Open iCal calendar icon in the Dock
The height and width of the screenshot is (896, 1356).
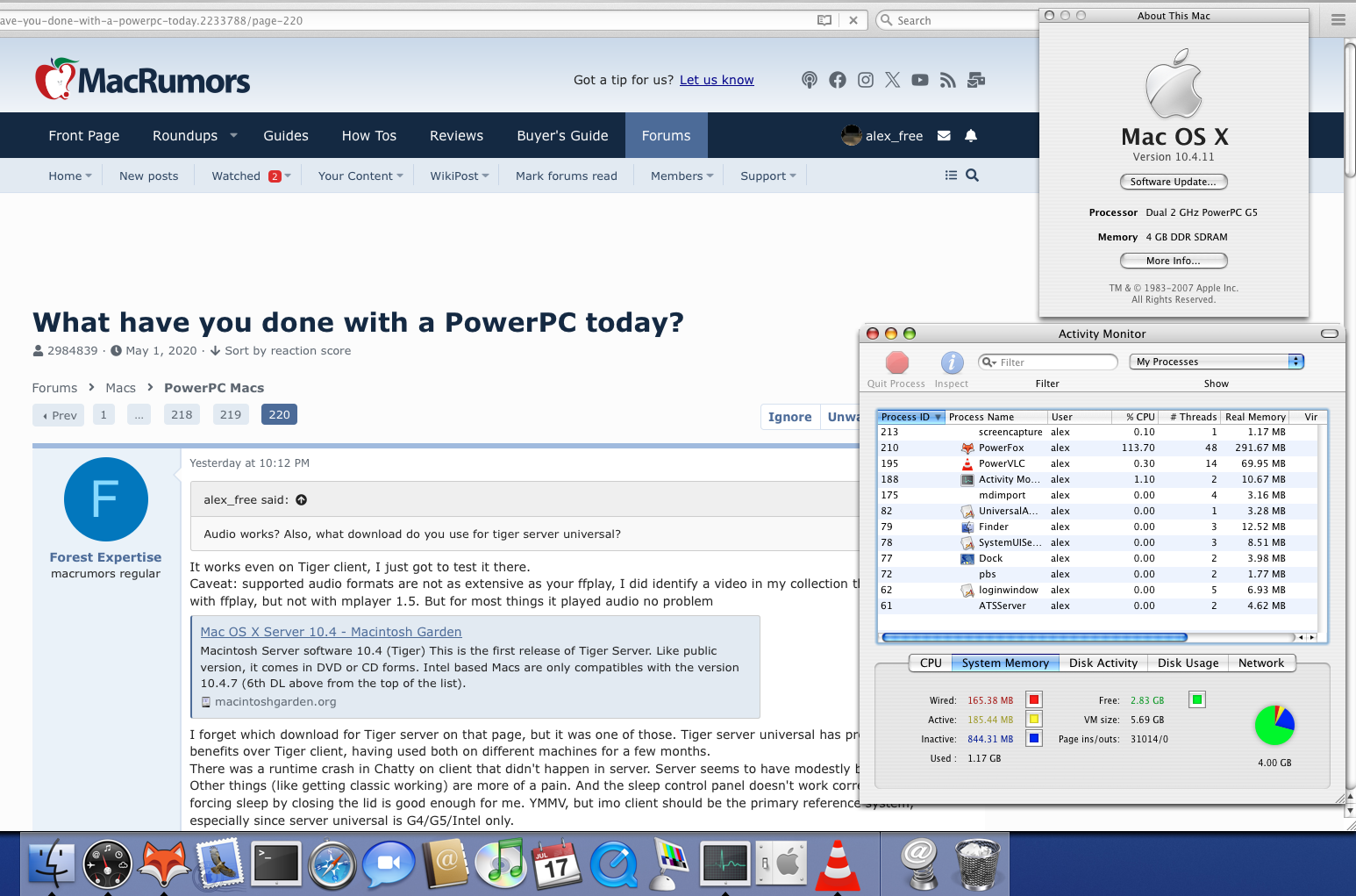(557, 864)
